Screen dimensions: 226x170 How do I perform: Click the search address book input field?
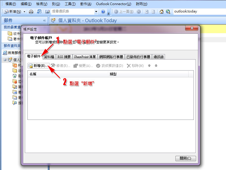tap(73, 12)
